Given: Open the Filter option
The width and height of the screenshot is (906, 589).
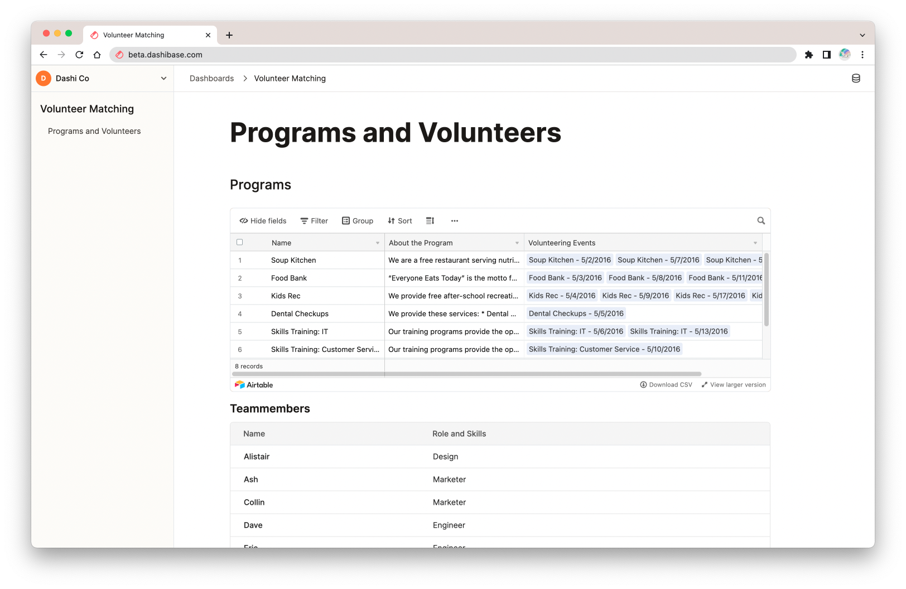Looking at the screenshot, I should click(314, 221).
